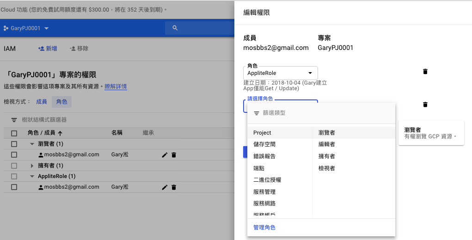
Task: Click Gary淞 name in 瀏覽者 row
Action: click(120, 154)
